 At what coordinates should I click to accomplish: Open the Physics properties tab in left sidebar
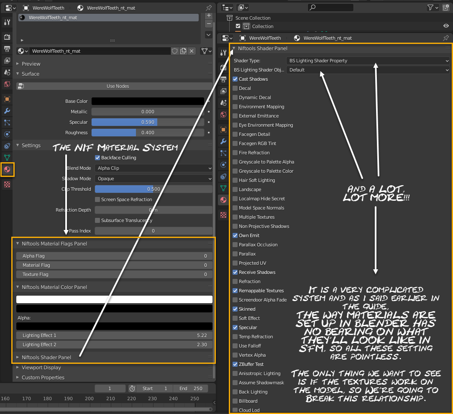7,134
